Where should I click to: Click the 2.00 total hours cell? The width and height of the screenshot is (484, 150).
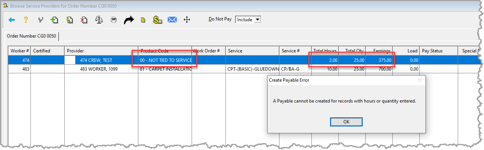325,60
